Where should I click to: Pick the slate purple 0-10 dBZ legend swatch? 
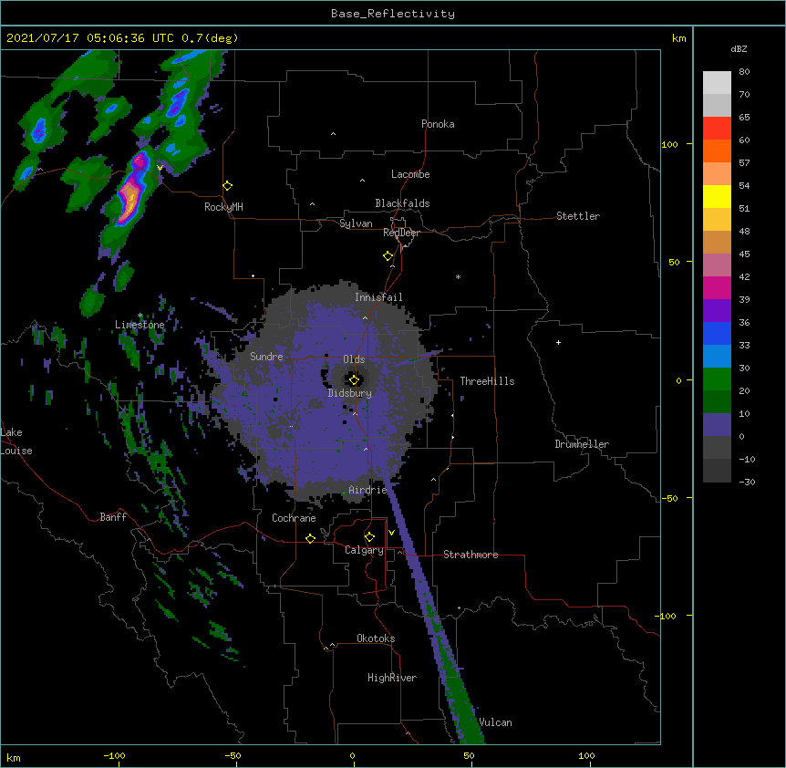tap(717, 425)
